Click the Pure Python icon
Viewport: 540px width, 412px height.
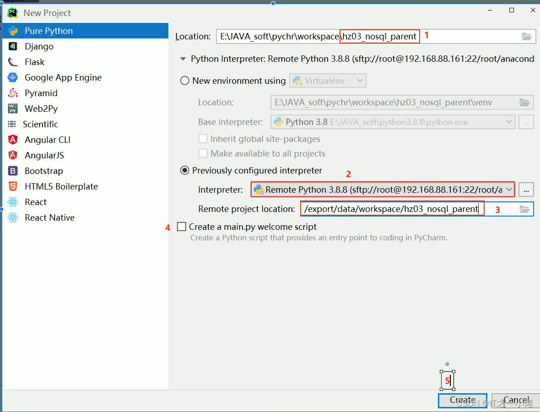coord(13,31)
